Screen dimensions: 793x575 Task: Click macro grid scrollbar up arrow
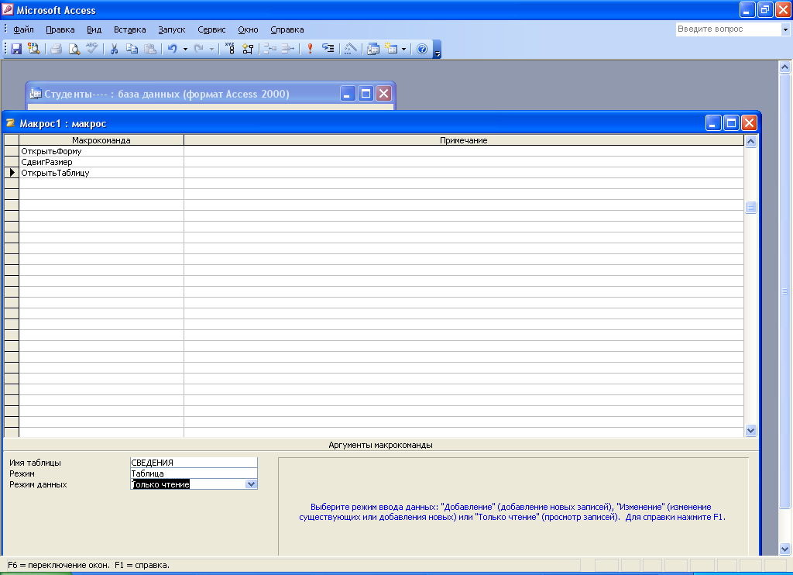pos(750,141)
